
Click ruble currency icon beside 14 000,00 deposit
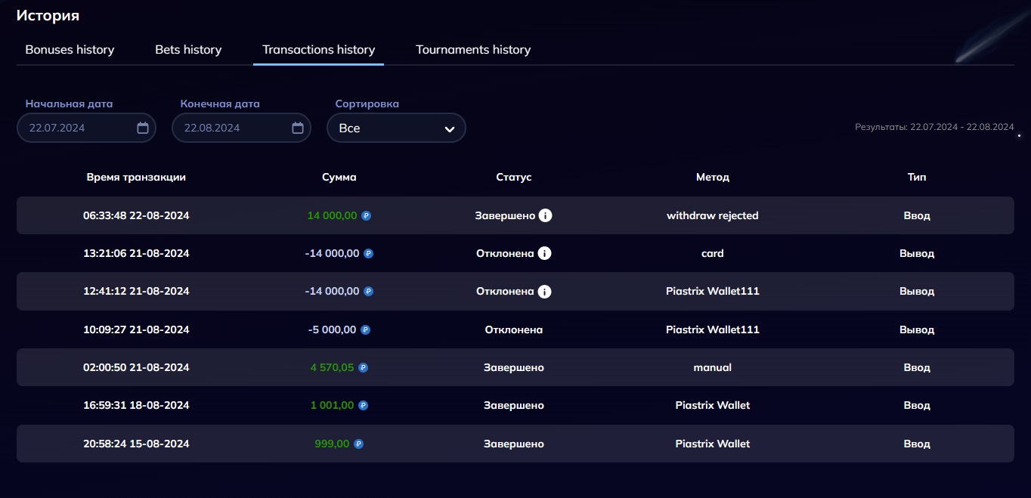pyautogui.click(x=367, y=215)
